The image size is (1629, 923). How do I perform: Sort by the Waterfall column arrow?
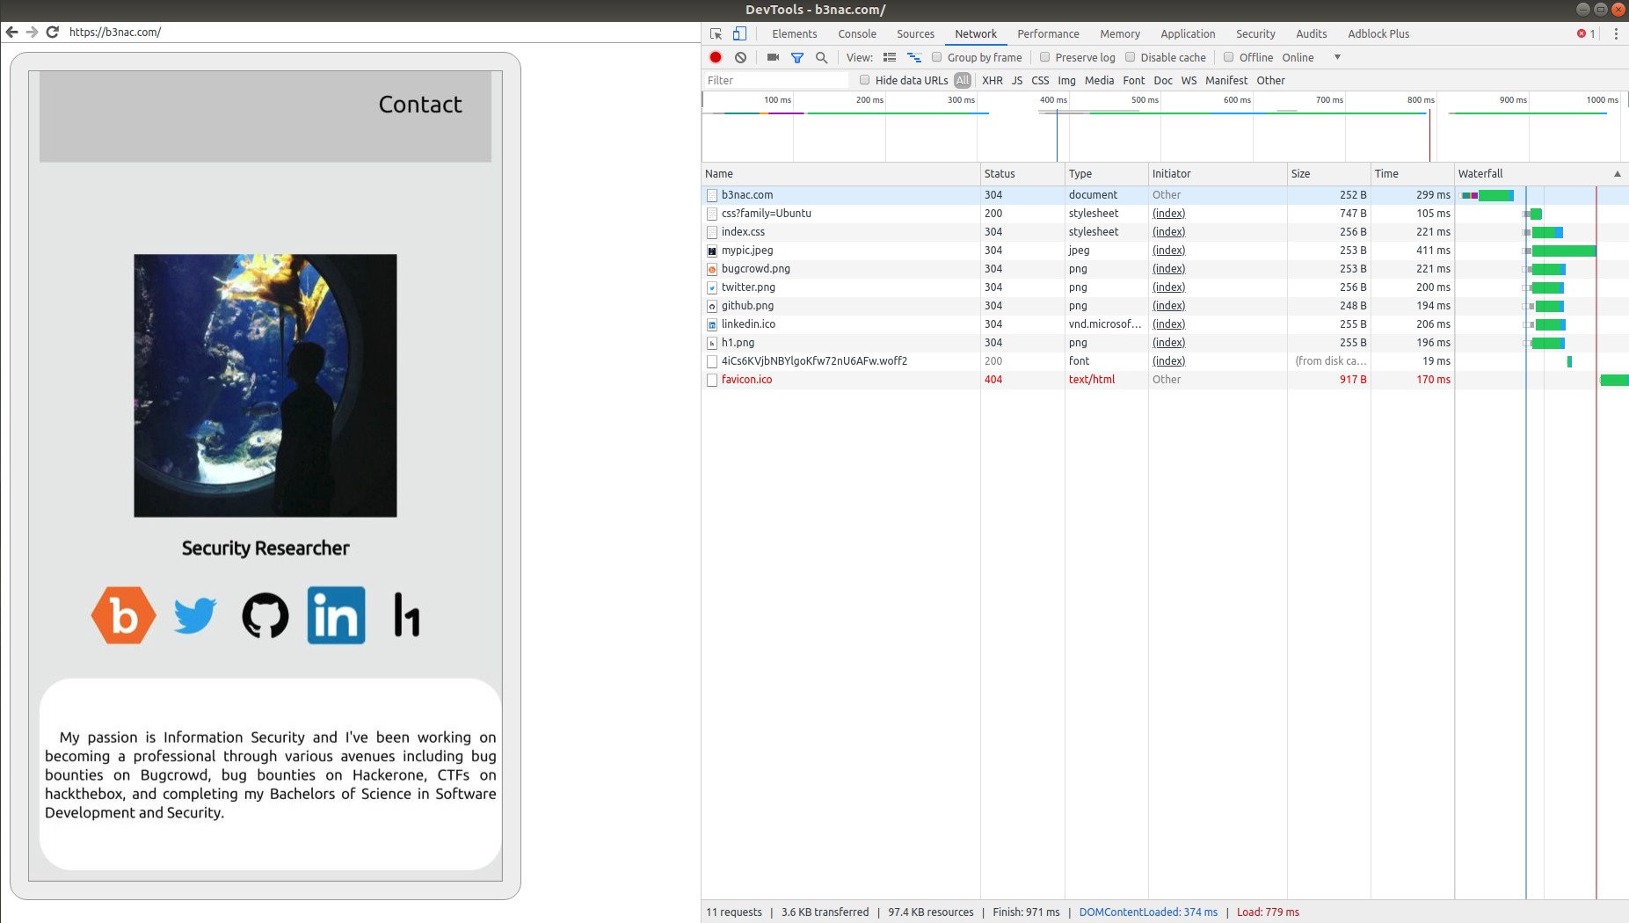click(x=1617, y=174)
